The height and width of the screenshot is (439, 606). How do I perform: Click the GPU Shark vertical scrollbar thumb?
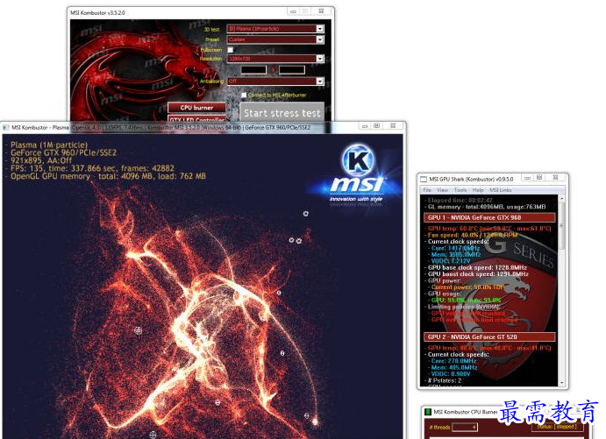562,225
